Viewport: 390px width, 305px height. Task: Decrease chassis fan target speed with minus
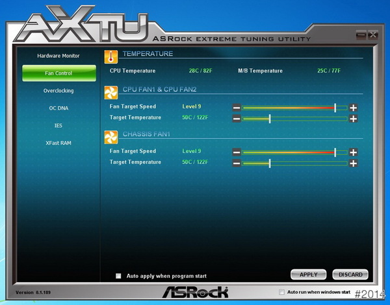(237, 152)
